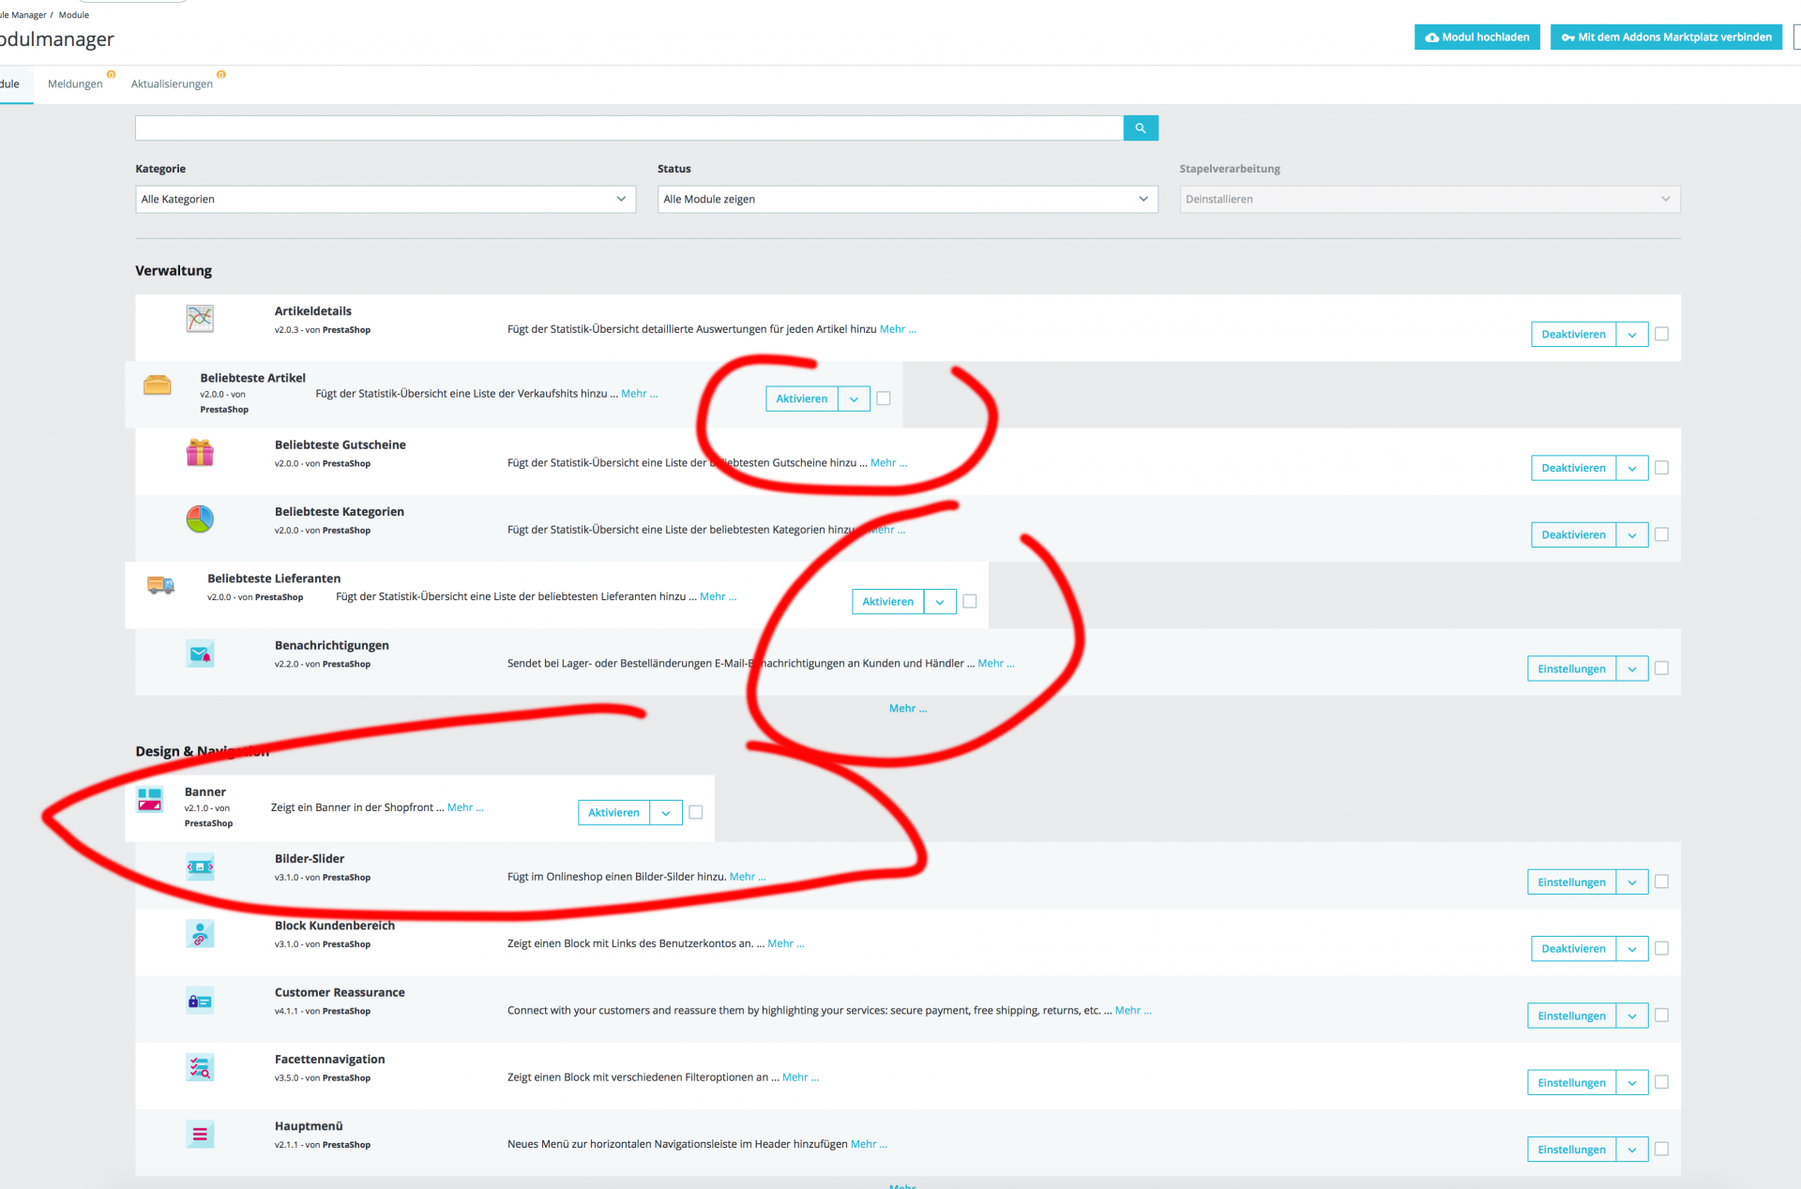Click the Facettennavigation module icon
Screen dimensions: 1801x1189
click(200, 1068)
